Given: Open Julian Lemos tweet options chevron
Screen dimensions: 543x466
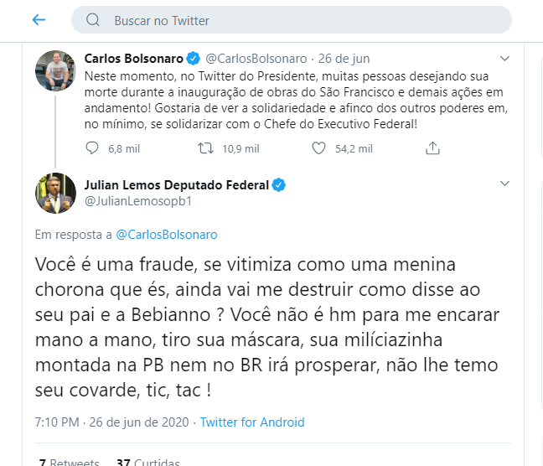Looking at the screenshot, I should [x=504, y=183].
